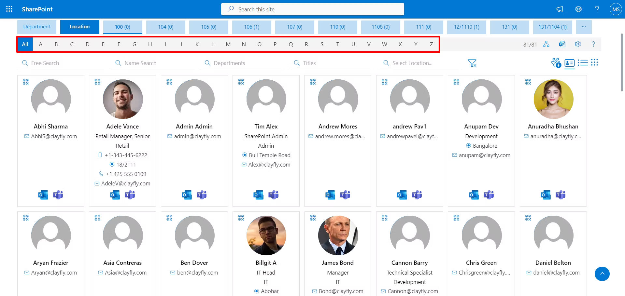Export the directory to Excel
625x296 pixels.
pos(562,44)
